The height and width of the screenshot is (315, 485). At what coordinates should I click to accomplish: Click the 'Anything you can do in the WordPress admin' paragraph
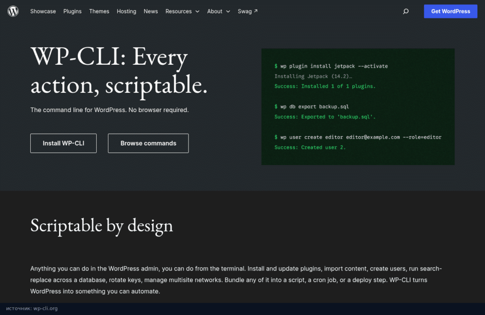pos(236,280)
